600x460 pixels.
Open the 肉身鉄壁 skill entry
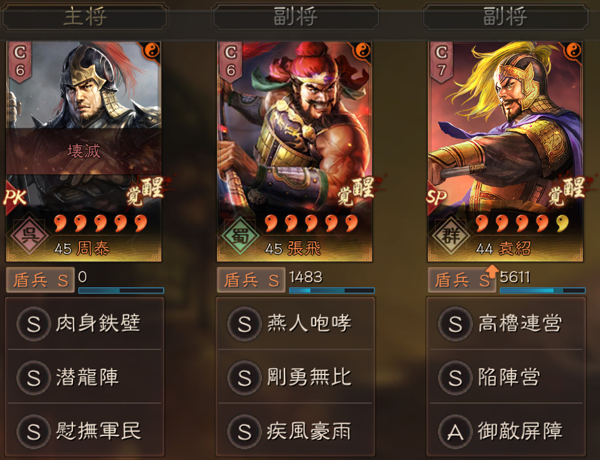click(x=85, y=323)
